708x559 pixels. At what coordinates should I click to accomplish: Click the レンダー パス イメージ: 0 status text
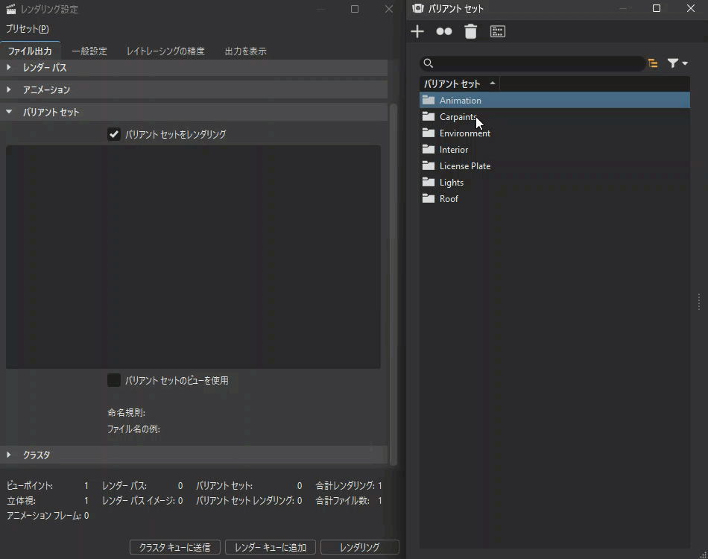point(142,500)
